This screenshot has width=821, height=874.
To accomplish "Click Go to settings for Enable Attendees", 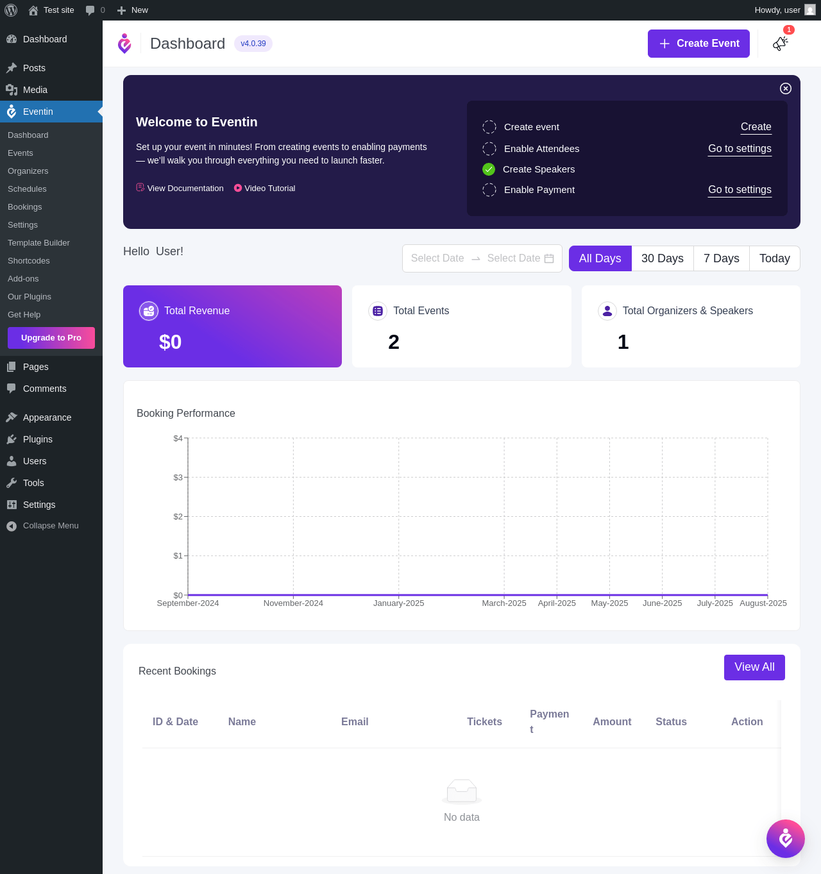I will [740, 149].
